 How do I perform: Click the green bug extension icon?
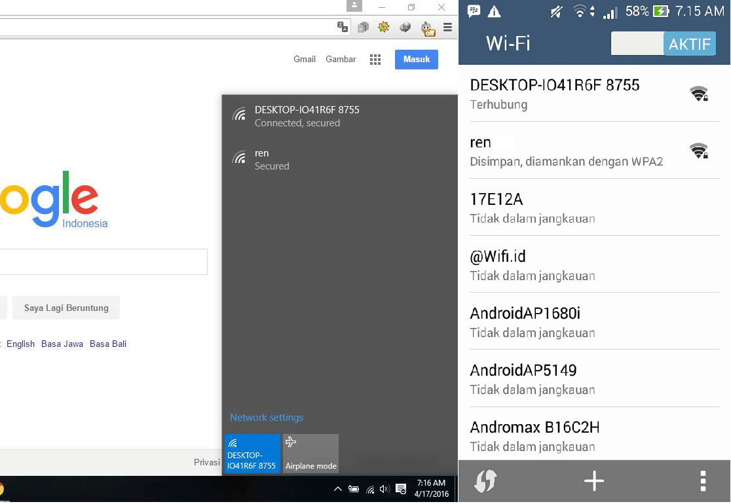(x=384, y=27)
